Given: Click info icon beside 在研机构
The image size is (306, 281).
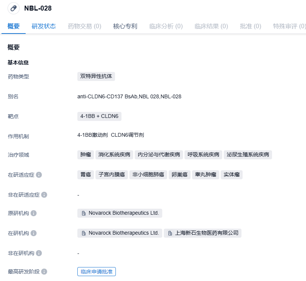Looking at the screenshot, I should click(34, 233).
